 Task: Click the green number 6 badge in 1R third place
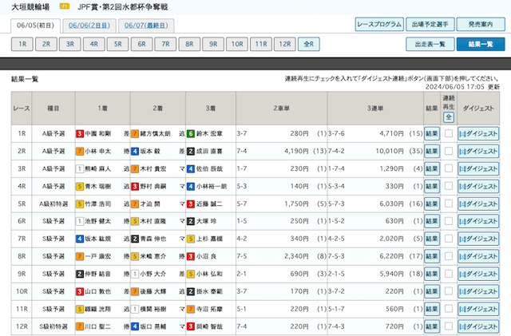pos(192,133)
